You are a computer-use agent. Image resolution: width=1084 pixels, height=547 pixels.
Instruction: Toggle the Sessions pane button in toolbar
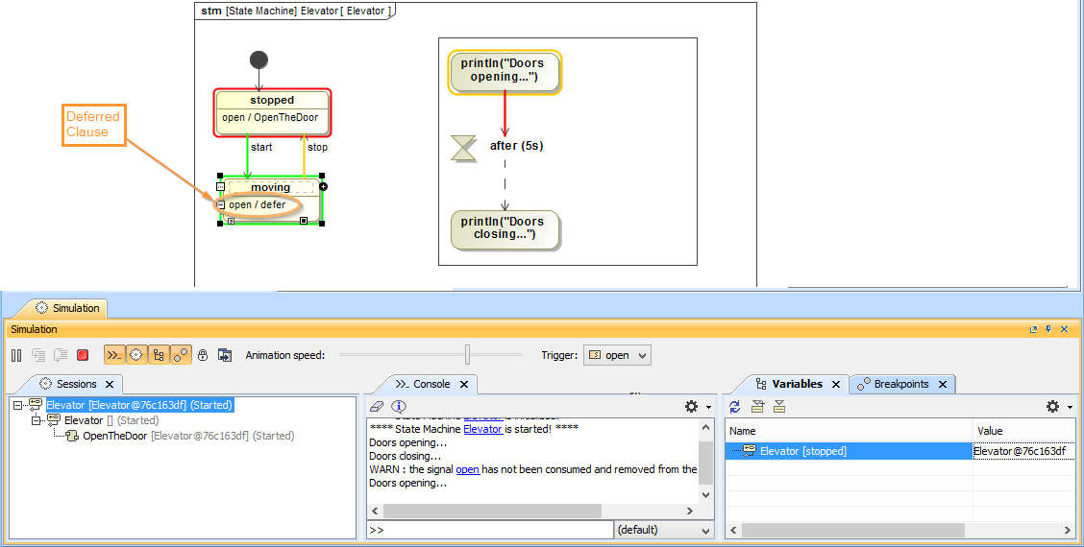point(136,355)
